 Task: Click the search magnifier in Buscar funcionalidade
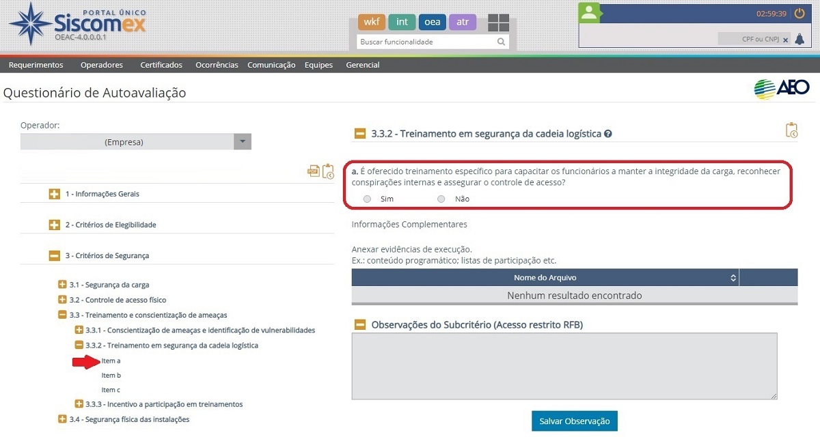click(x=501, y=41)
